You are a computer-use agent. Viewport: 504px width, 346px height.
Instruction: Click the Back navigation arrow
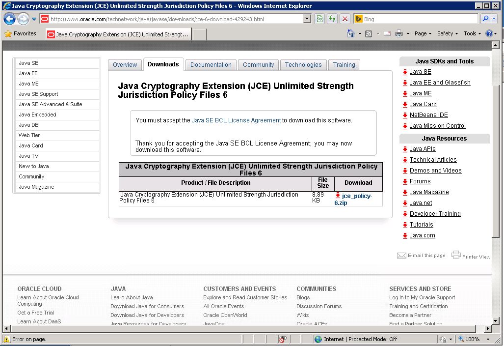point(10,19)
